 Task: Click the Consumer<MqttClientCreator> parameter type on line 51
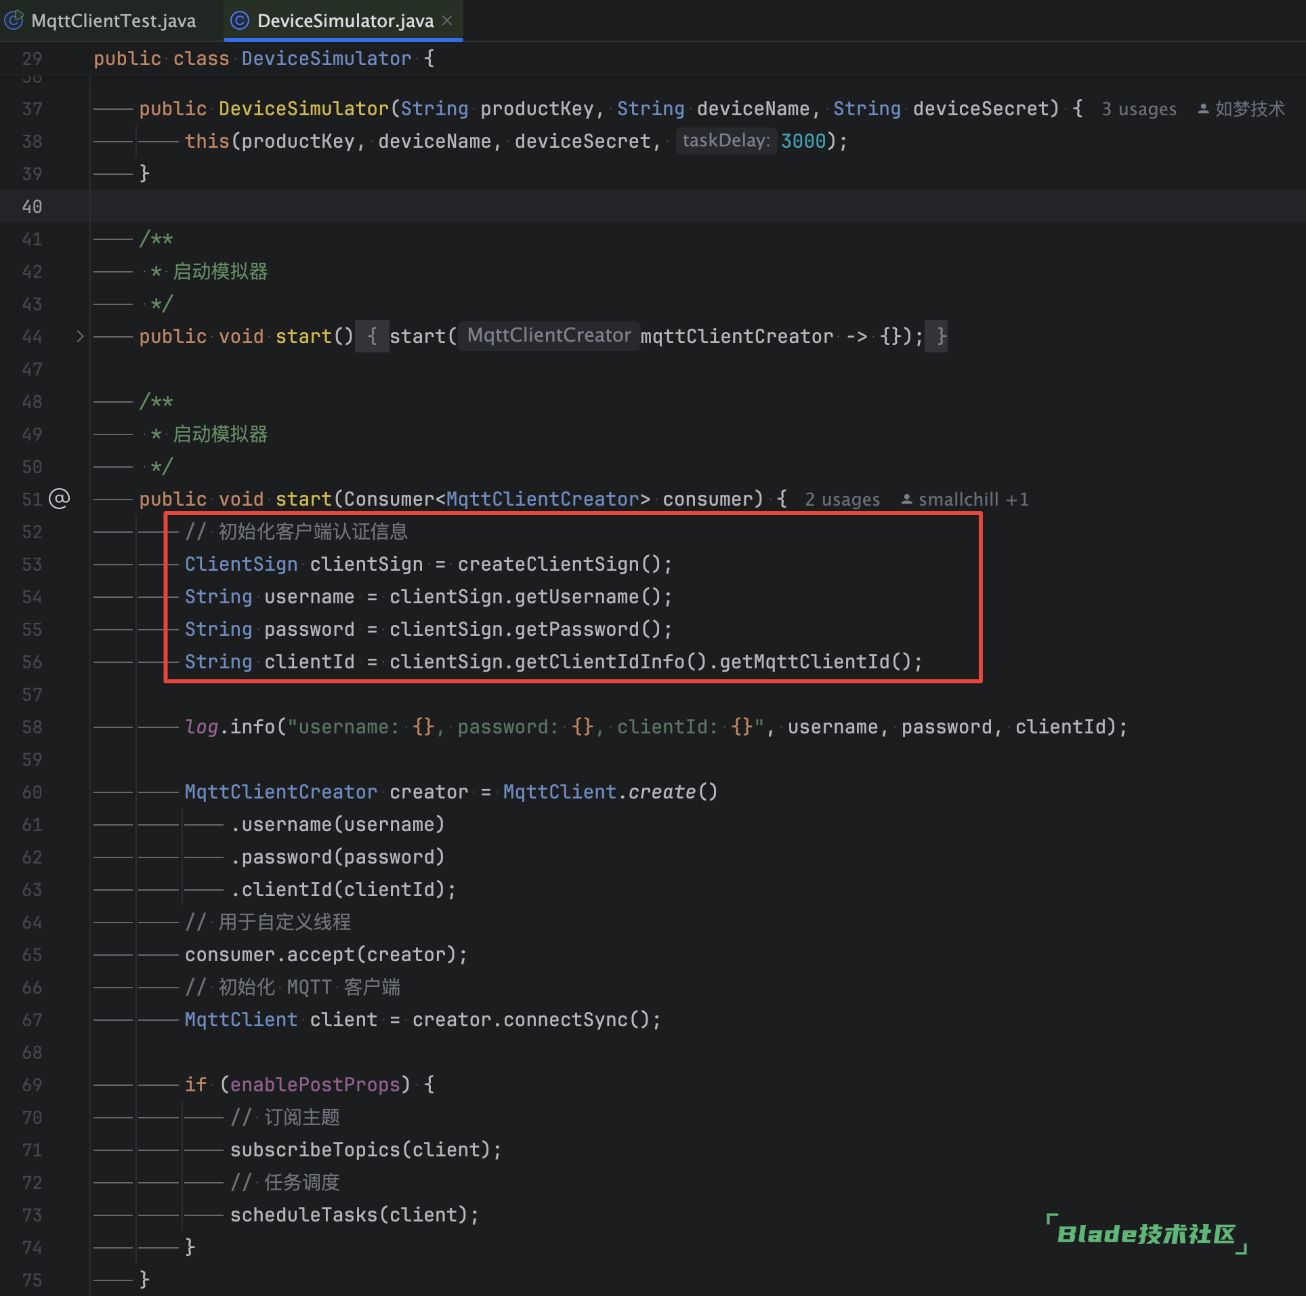point(497,499)
